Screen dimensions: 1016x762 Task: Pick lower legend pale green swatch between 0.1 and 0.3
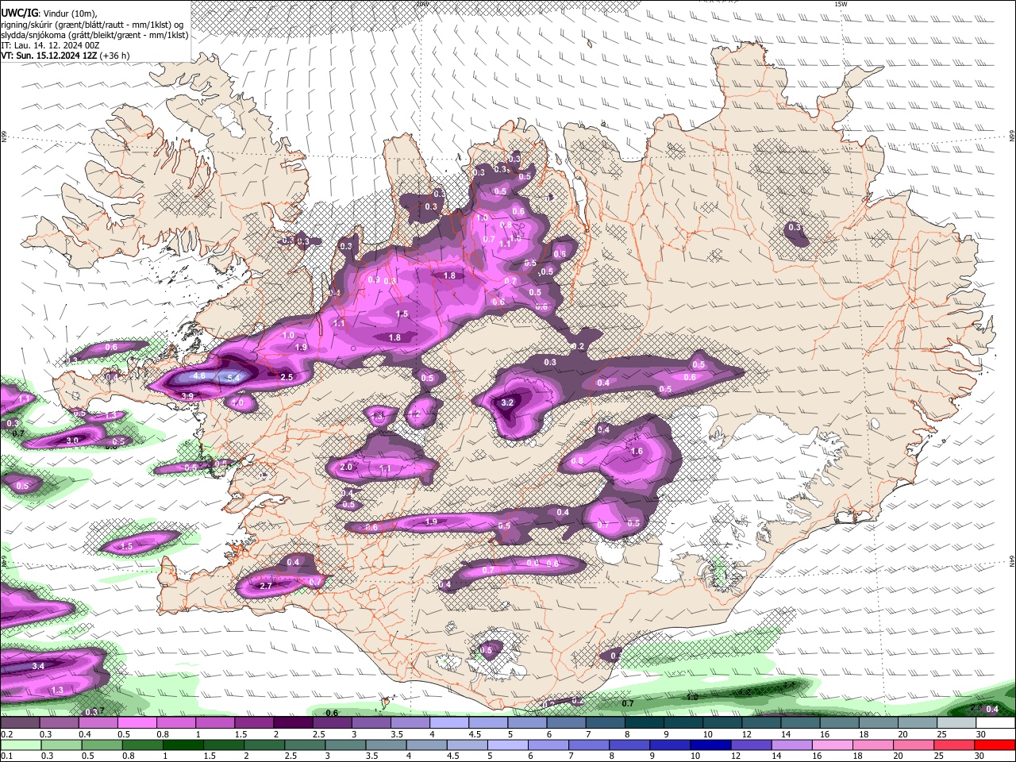coord(20,745)
